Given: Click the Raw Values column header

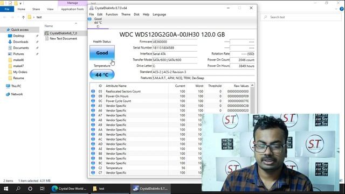Looking at the screenshot, I should coord(241,86).
